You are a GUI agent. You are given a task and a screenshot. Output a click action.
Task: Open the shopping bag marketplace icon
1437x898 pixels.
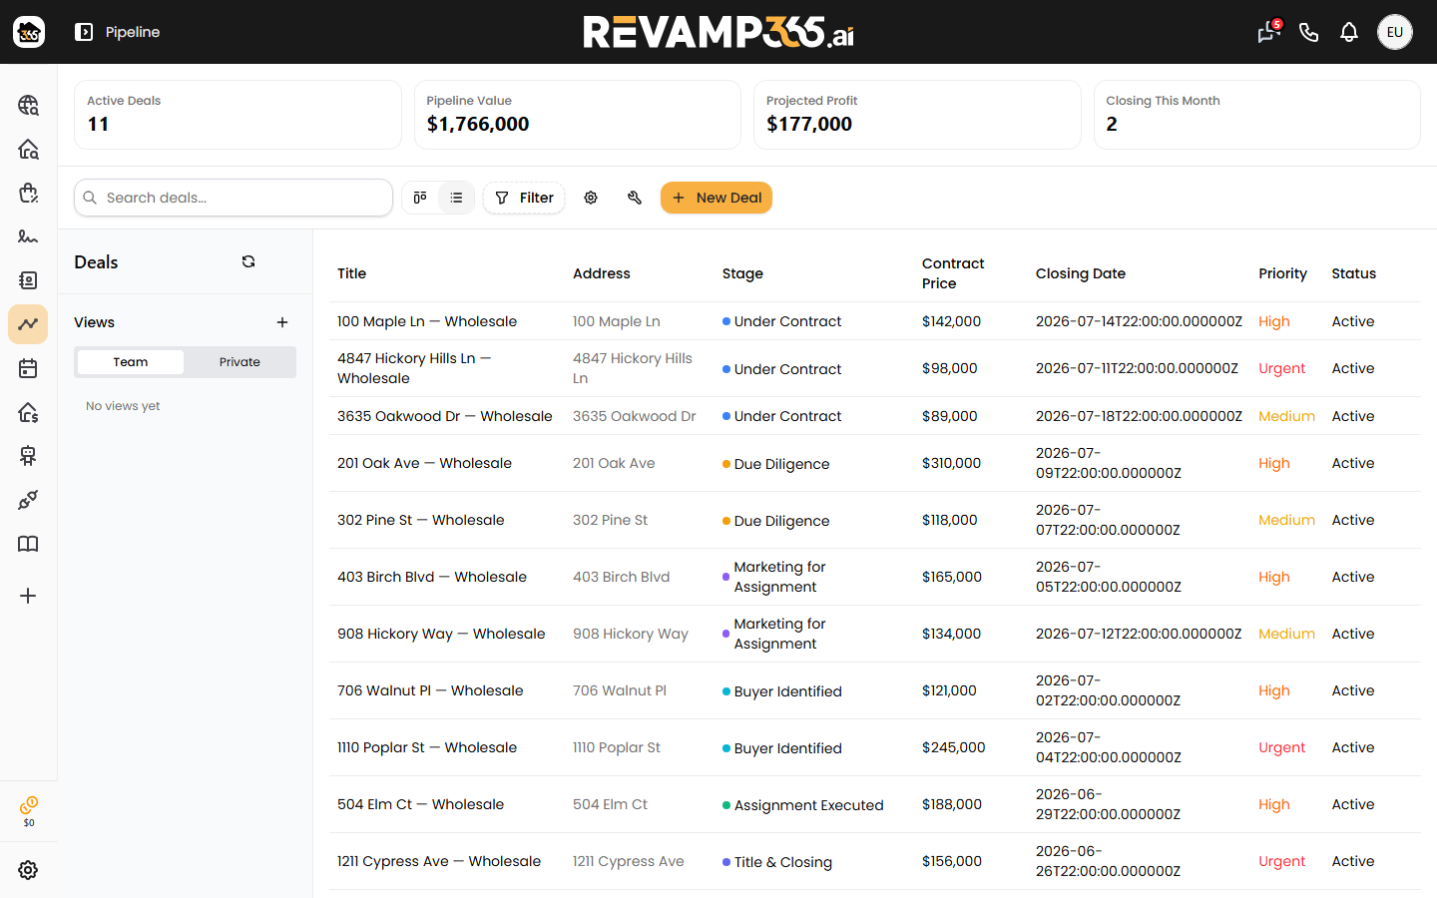coord(28,193)
